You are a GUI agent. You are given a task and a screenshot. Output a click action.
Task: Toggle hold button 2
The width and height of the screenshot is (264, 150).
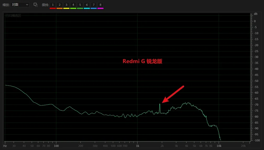click(x=60, y=5)
